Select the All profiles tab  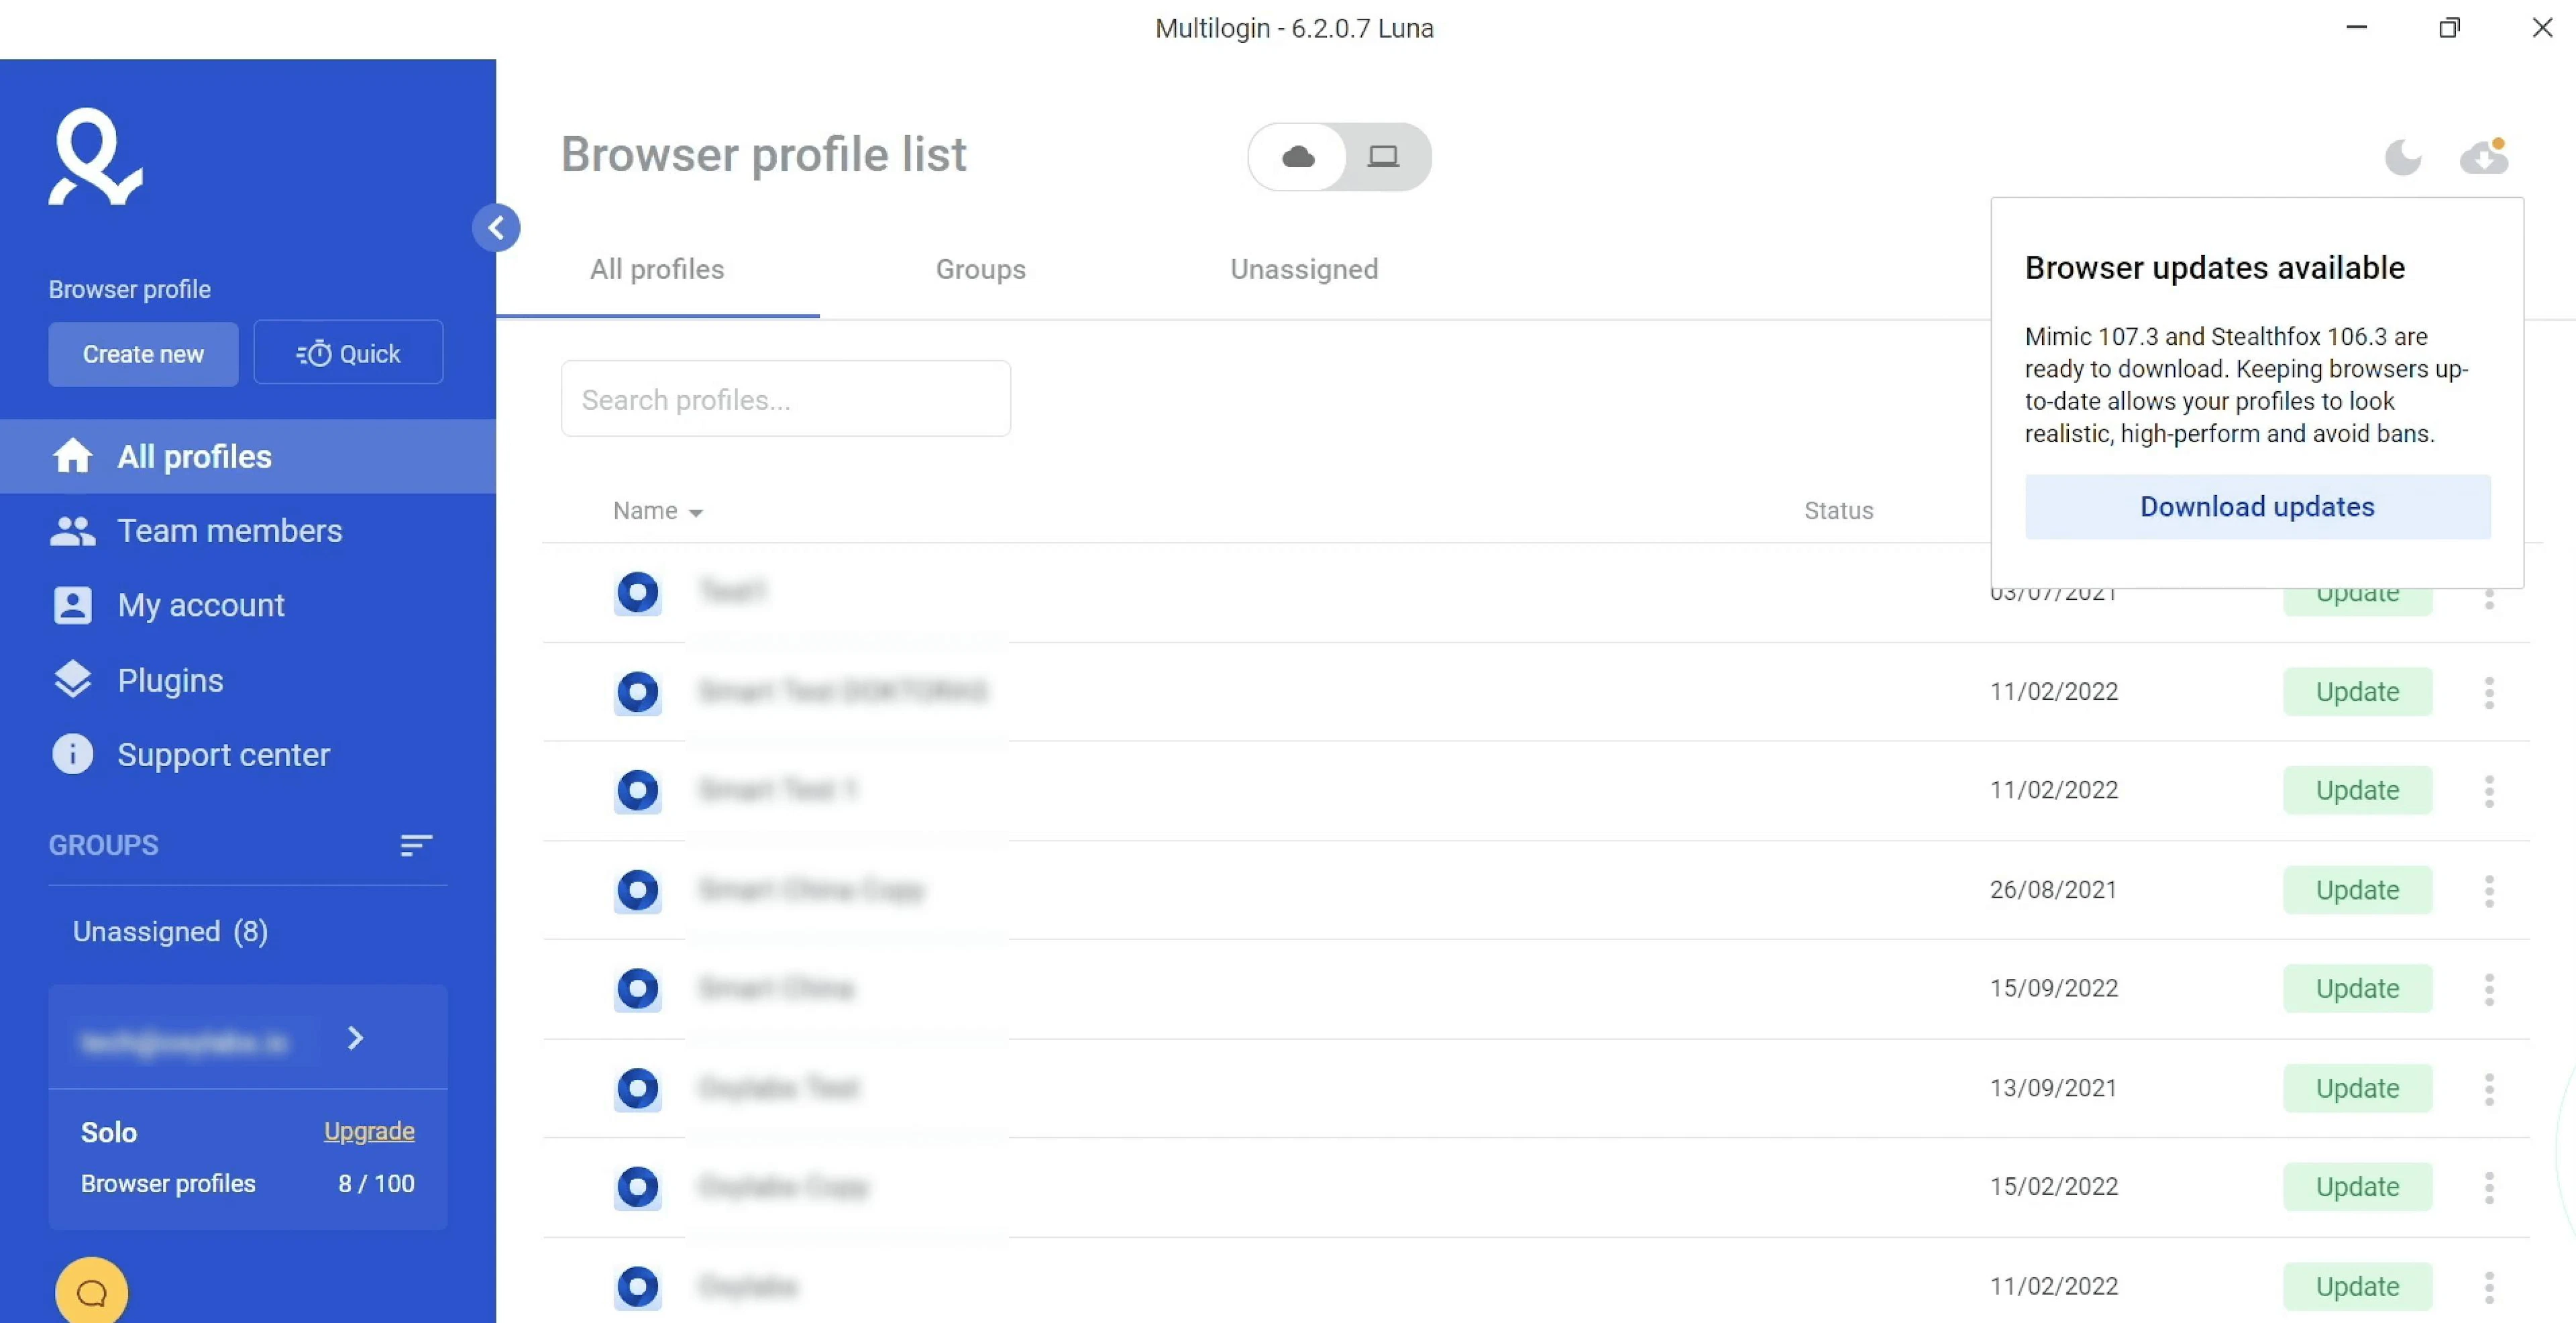pyautogui.click(x=657, y=269)
